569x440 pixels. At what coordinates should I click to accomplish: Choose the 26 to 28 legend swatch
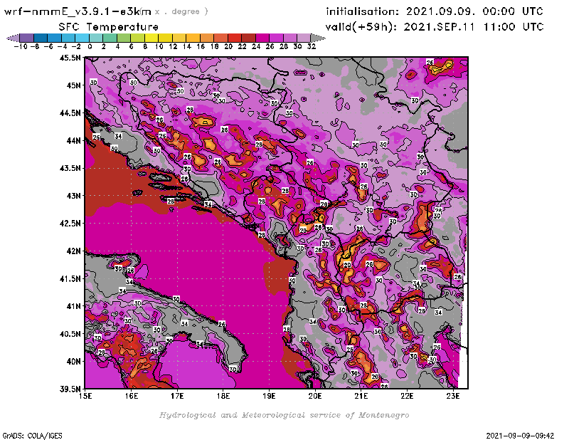pyautogui.click(x=276, y=38)
